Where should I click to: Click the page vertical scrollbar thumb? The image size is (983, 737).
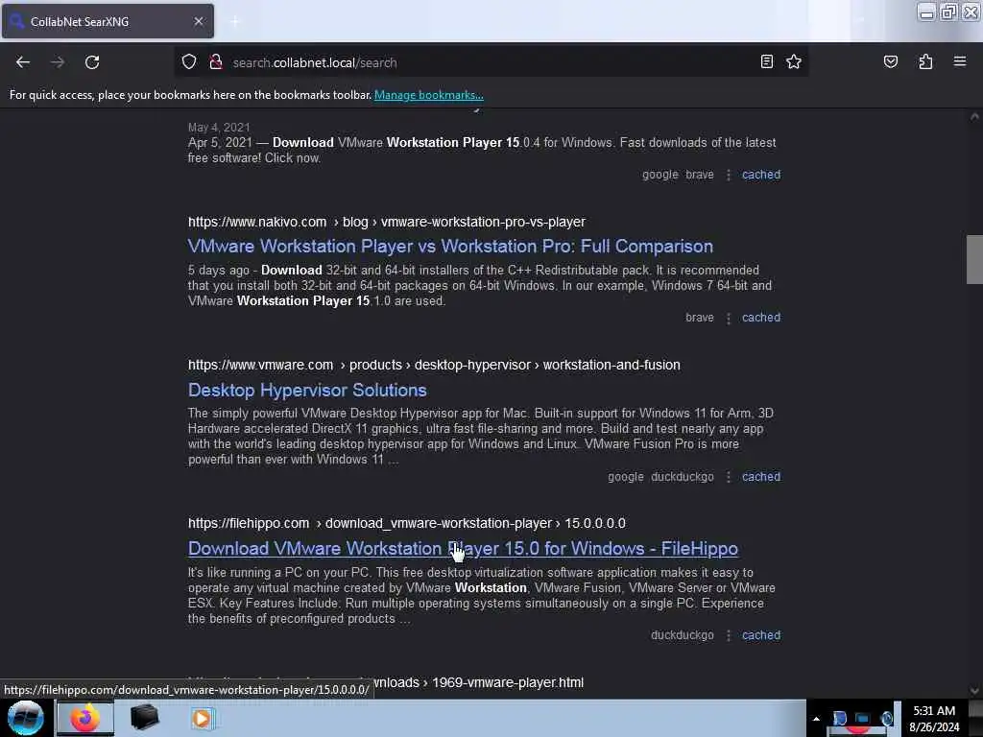(974, 259)
